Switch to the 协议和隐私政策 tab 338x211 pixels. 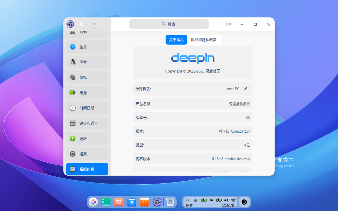(204, 40)
